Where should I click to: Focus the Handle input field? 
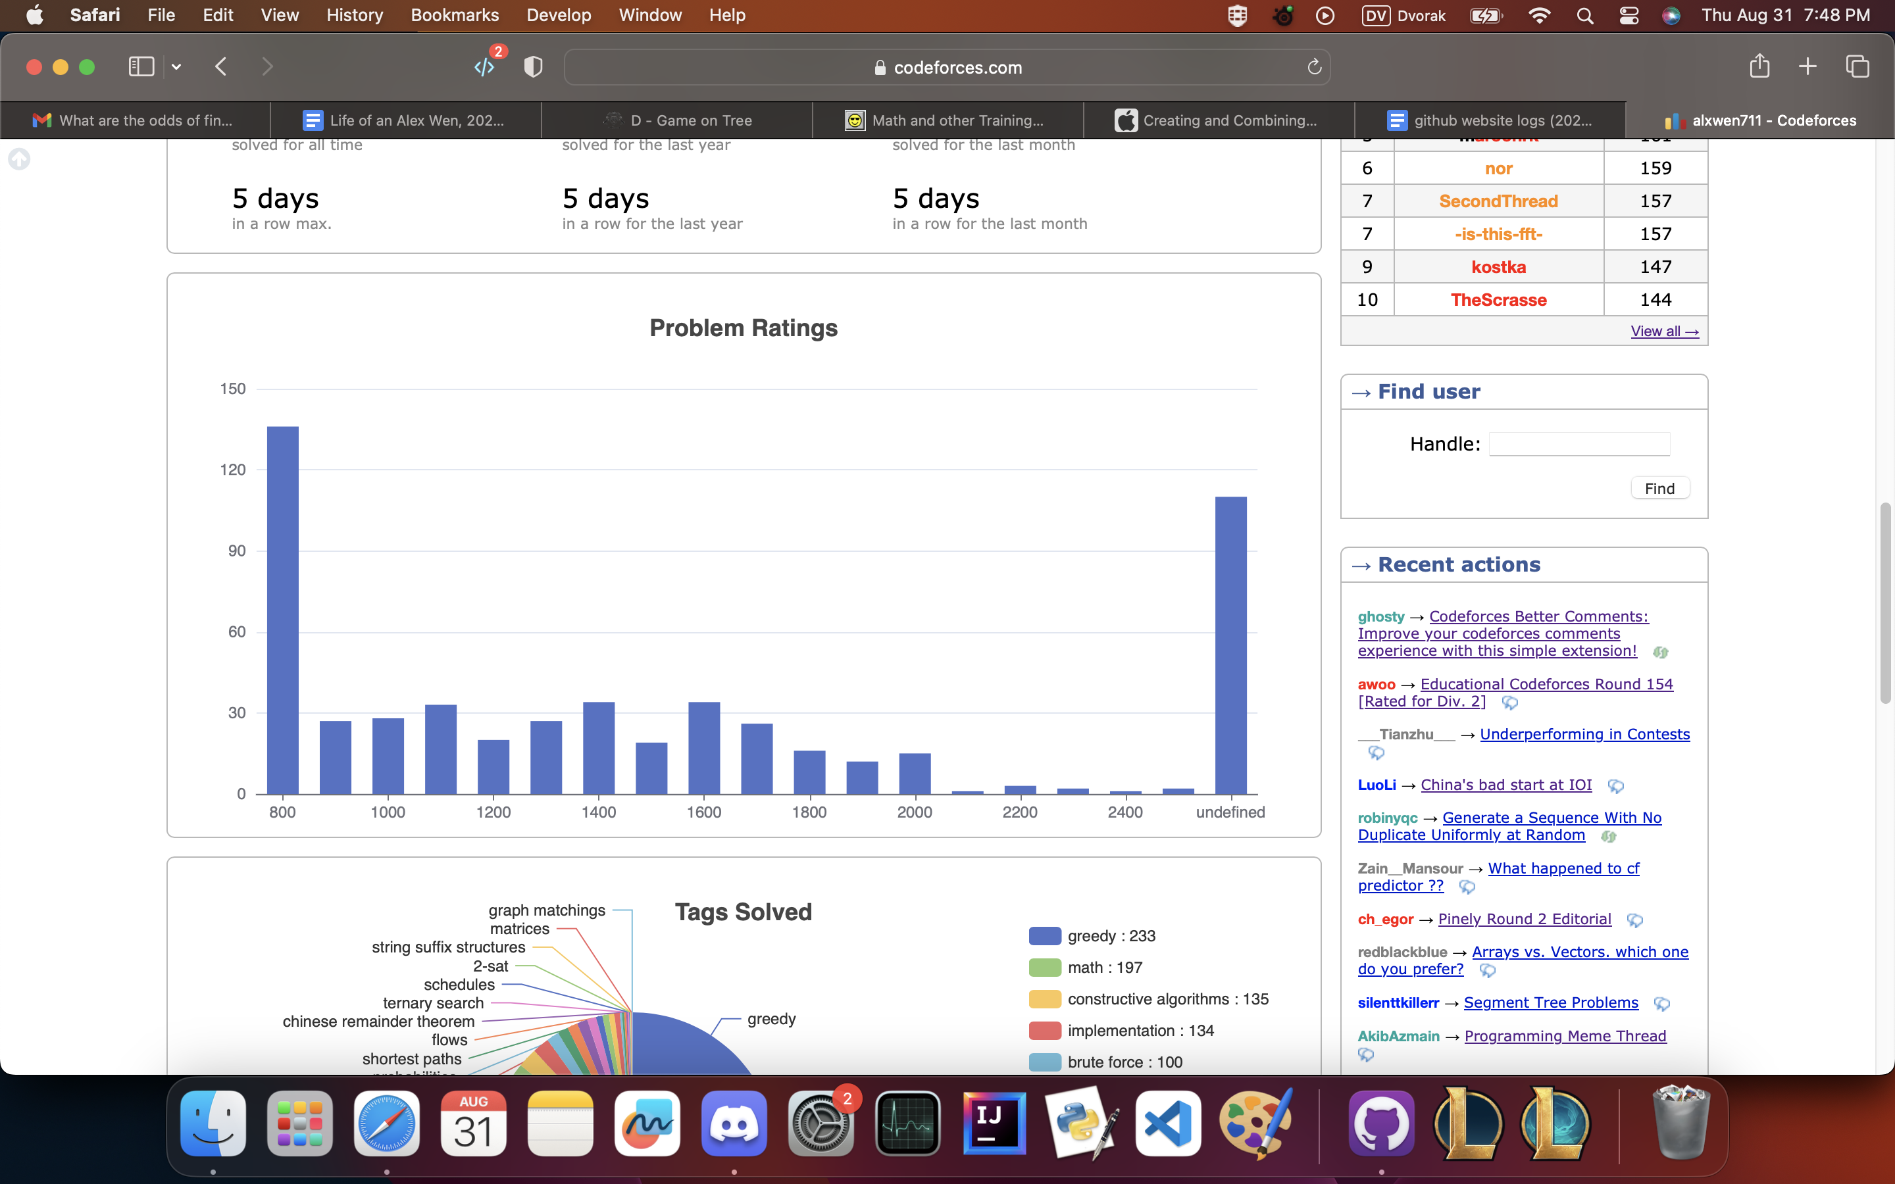[1579, 444]
